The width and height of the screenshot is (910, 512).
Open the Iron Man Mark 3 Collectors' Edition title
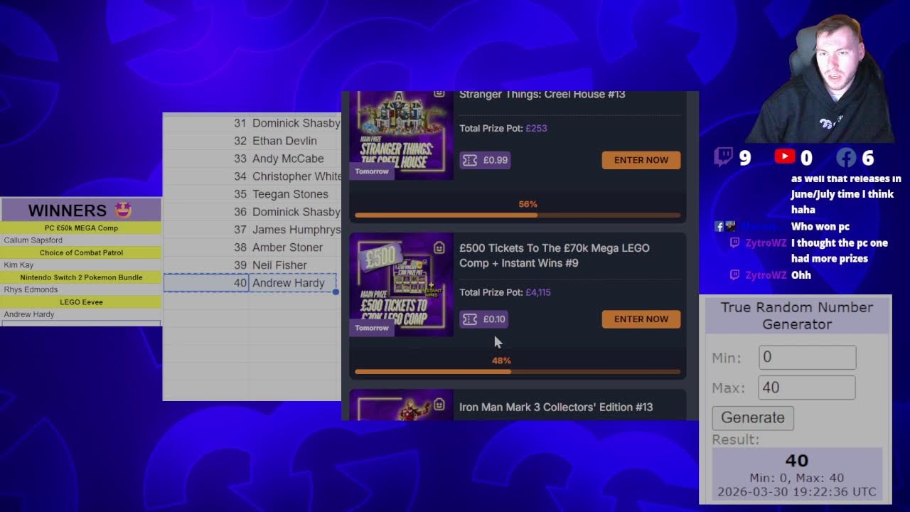point(556,407)
